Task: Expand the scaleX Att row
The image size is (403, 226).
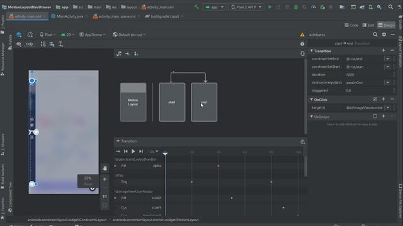Action: pyautogui.click(x=115, y=198)
